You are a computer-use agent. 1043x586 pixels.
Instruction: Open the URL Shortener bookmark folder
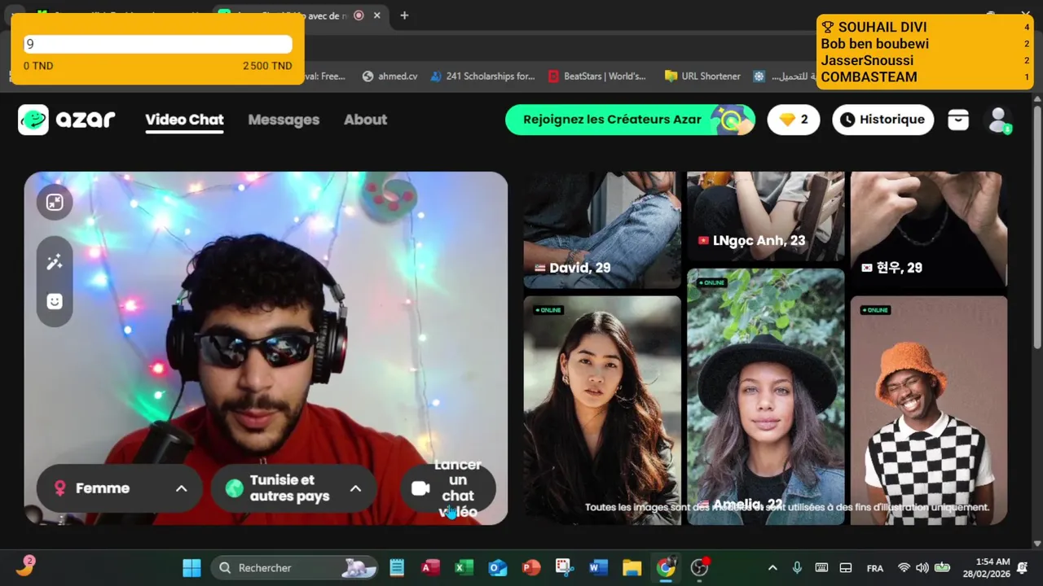(702, 76)
